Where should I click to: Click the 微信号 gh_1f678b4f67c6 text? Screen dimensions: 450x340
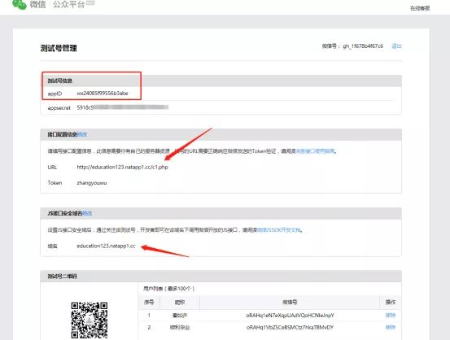[x=352, y=46]
